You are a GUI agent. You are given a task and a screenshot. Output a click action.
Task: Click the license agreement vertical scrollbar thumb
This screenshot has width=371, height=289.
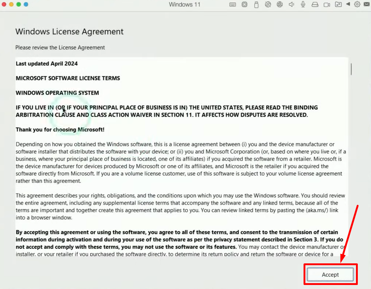[351, 69]
